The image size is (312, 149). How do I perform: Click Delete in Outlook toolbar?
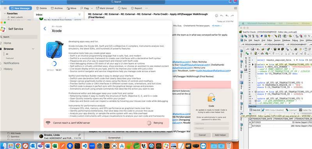(x=41, y=8)
